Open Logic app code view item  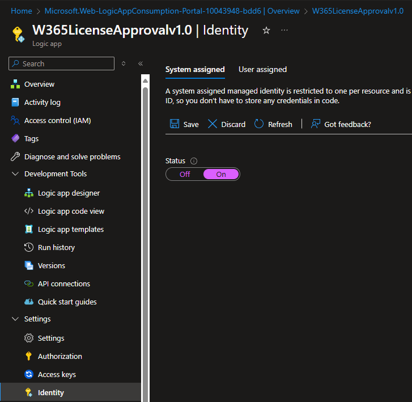(70, 211)
